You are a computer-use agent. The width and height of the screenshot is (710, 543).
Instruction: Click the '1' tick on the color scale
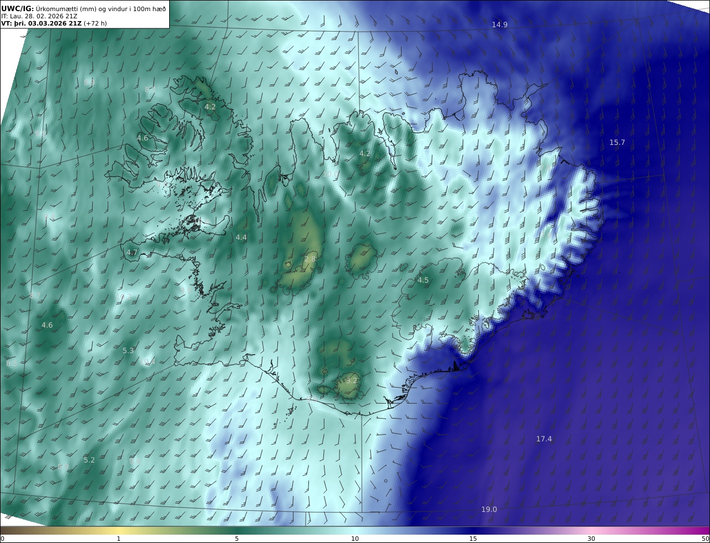pos(119,539)
